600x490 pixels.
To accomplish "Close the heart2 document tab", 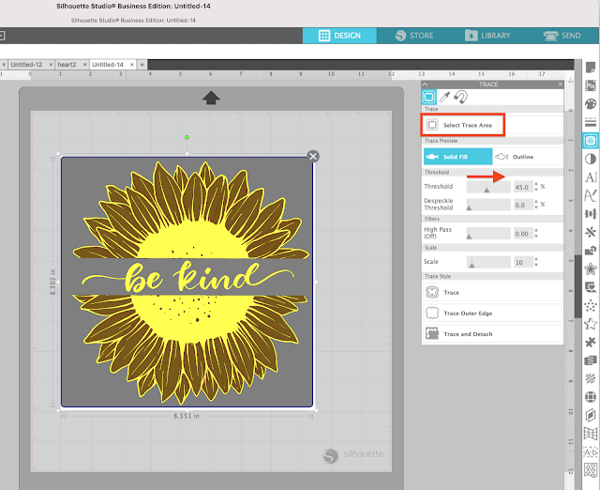I will point(84,65).
